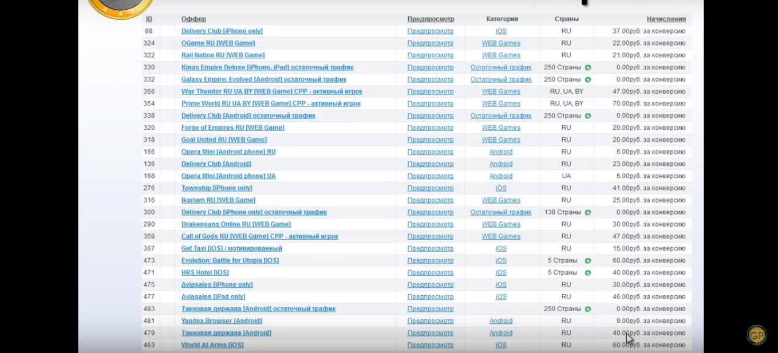The height and width of the screenshot is (353, 778).
Task: Click Предпросмотр for Delivery Club [iPhone only]
Action: tap(431, 31)
